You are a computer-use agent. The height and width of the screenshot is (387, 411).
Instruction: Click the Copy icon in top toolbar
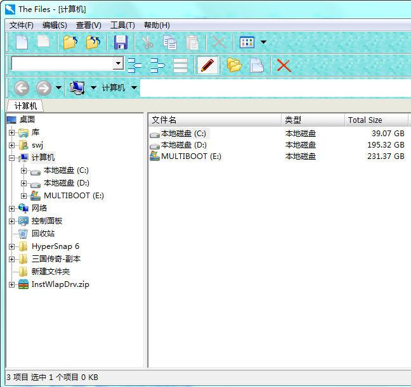pos(169,42)
